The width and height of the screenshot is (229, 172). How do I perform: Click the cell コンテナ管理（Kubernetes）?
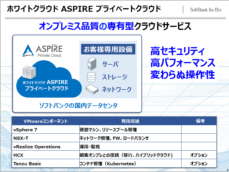(130, 164)
